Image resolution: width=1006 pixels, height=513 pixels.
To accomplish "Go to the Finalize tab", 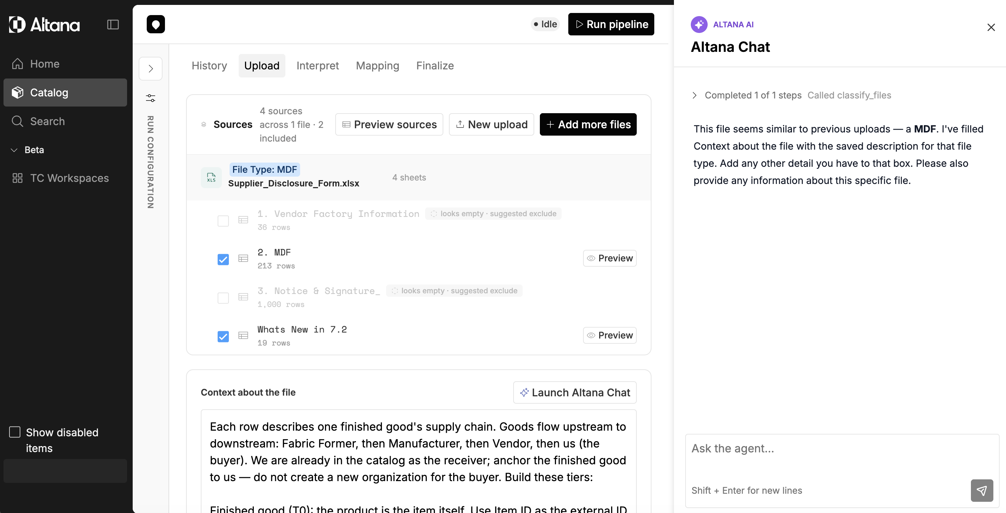I will (435, 66).
